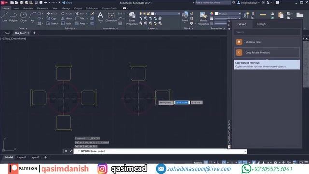
Task: Click the Hatch tool icon
Action: pyautogui.click(x=39, y=23)
